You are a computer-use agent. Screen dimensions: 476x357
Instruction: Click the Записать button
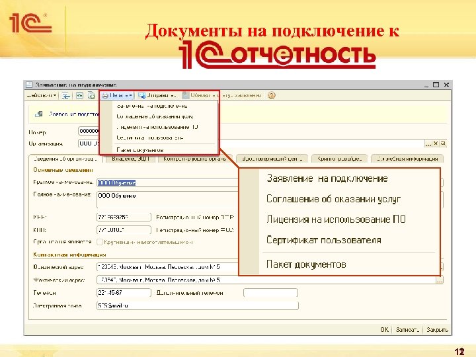coord(407,330)
